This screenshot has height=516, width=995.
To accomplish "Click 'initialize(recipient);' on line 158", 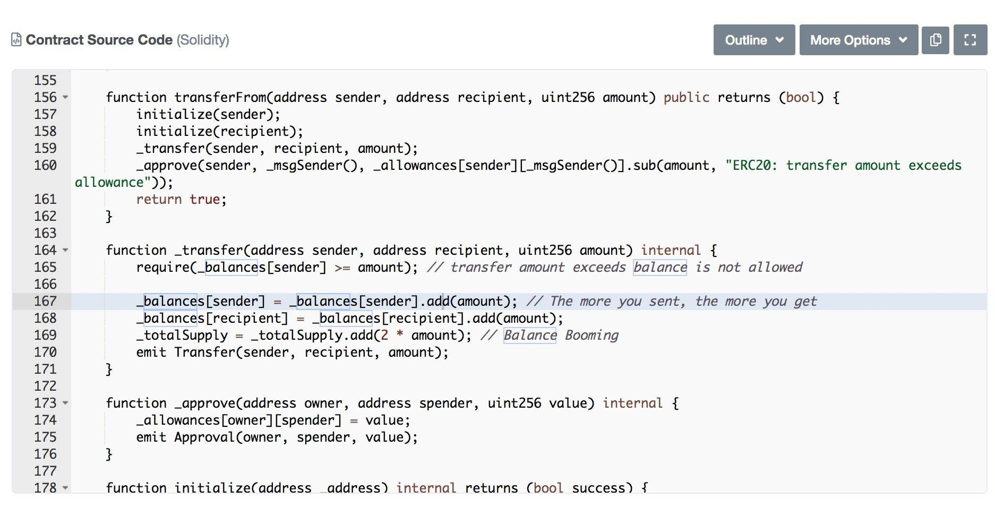I will tap(219, 132).
